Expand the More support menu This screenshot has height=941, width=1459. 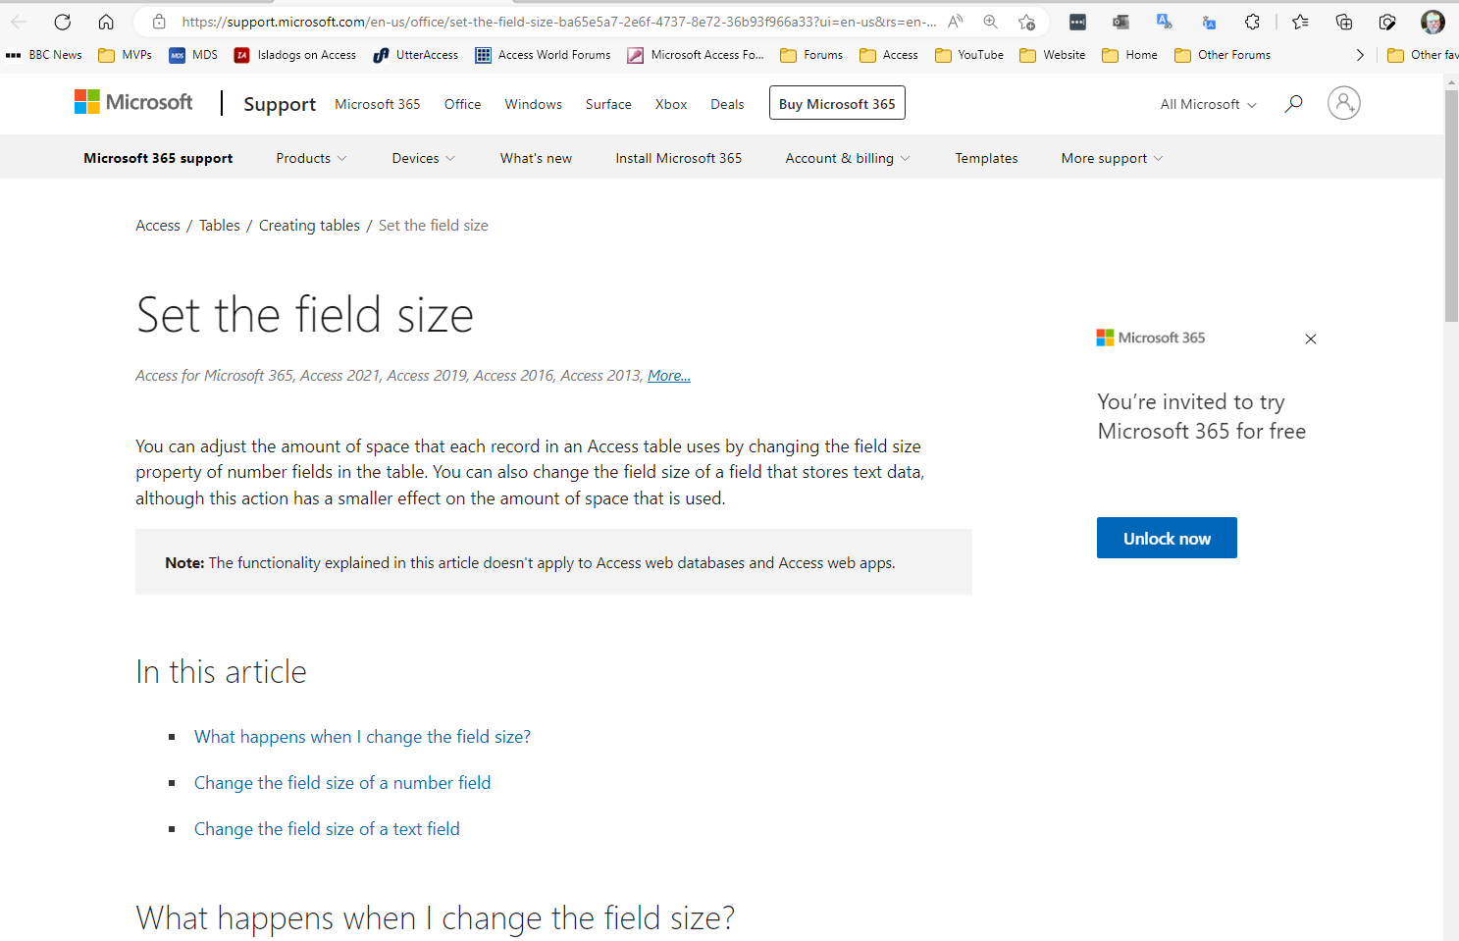[x=1112, y=158]
